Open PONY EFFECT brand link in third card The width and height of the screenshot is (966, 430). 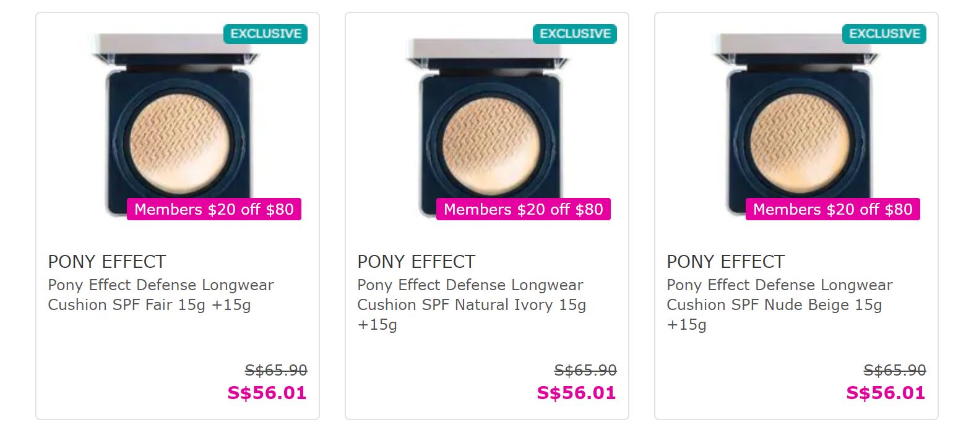tap(726, 262)
